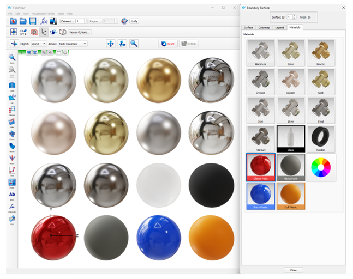Click the four-way move arrows icon
Viewport: 353px width, 279px height.
(x=111, y=44)
